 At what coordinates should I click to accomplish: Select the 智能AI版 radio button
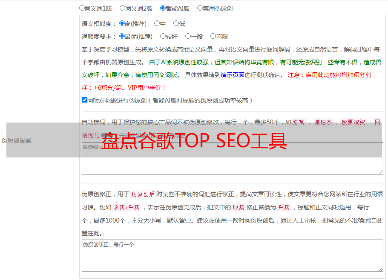coord(163,8)
